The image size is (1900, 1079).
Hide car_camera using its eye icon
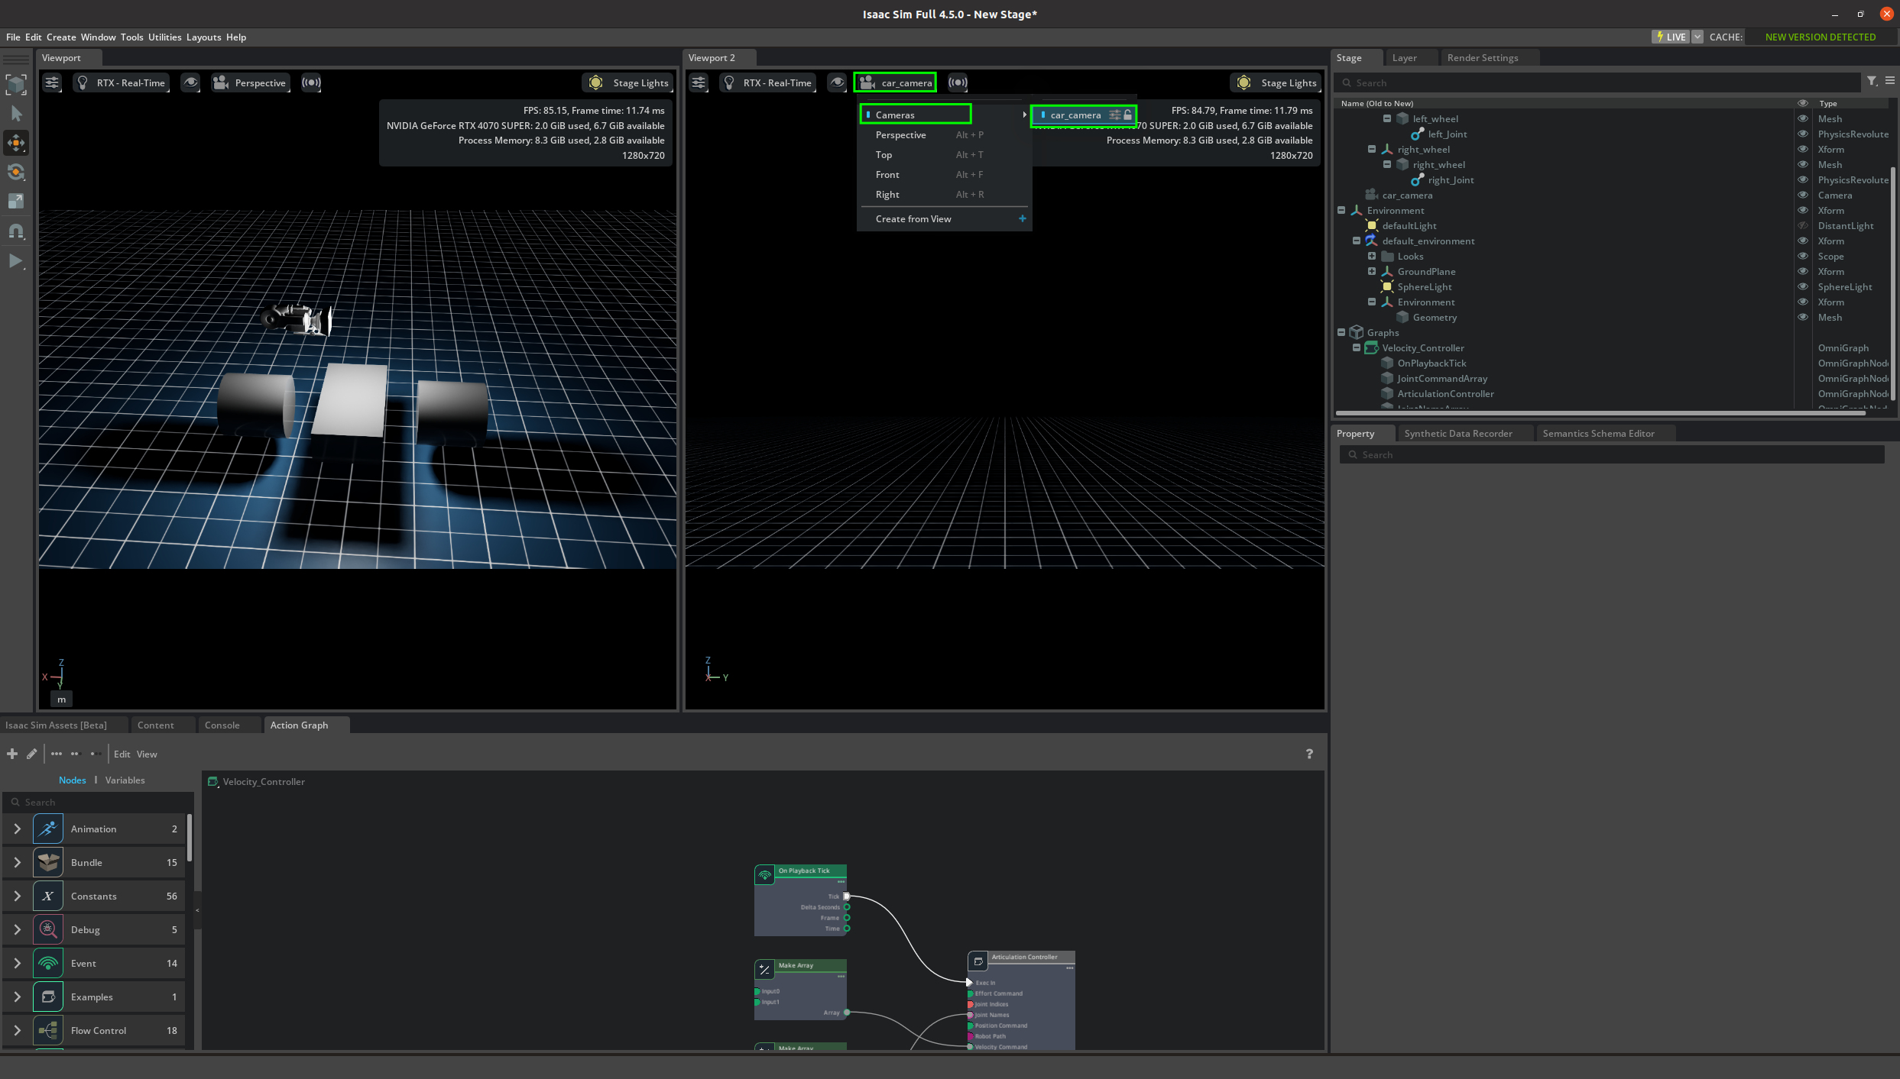tap(1803, 195)
